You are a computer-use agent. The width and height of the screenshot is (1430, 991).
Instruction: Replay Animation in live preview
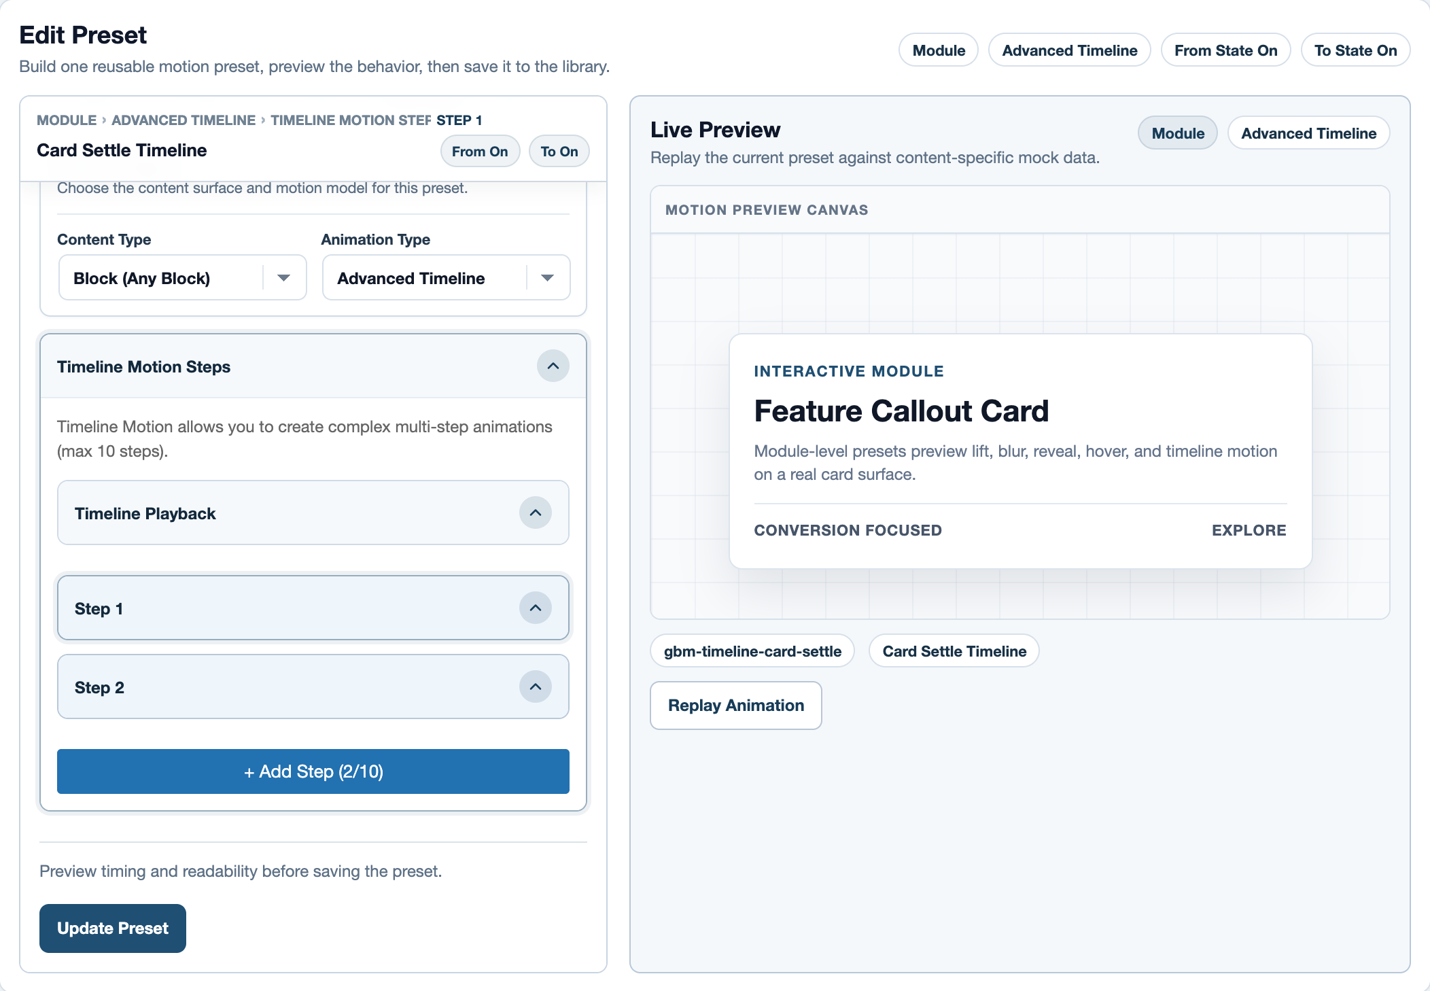coord(736,706)
